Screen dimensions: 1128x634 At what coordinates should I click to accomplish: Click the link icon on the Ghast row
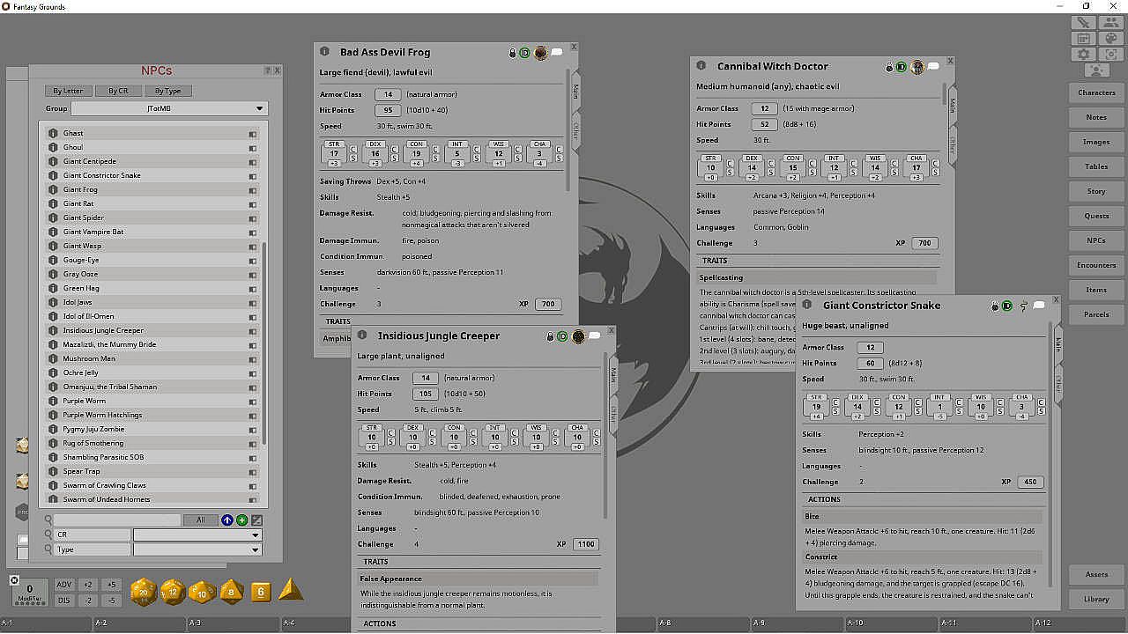point(253,134)
